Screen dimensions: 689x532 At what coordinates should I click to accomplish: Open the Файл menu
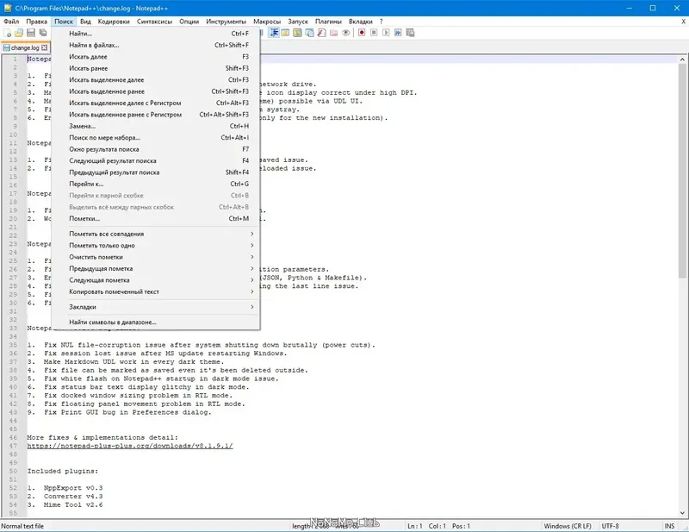click(x=11, y=21)
